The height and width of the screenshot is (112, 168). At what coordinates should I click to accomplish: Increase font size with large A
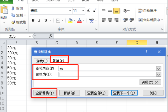(x=88, y=10)
